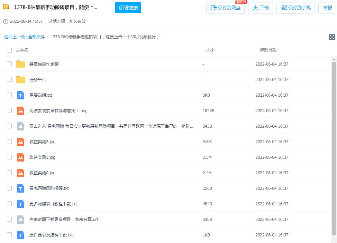Check the box for 收益实测1.jpg
This screenshot has width=337, height=243.
9,157
